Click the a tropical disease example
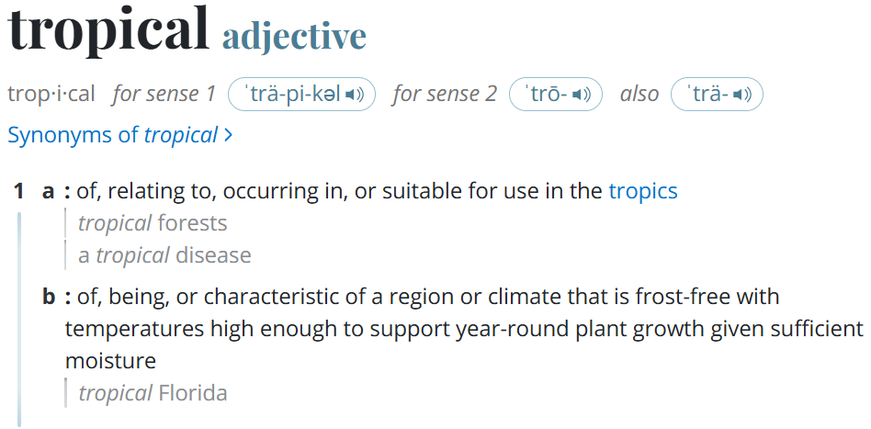This screenshot has width=871, height=429. pos(164,254)
